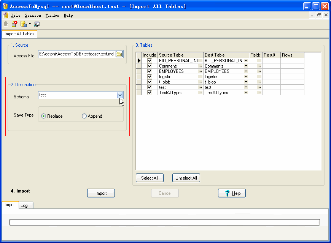Open Fields ellipsis for EMPLOYEES row
This screenshot has width=331, height=243.
click(259, 71)
